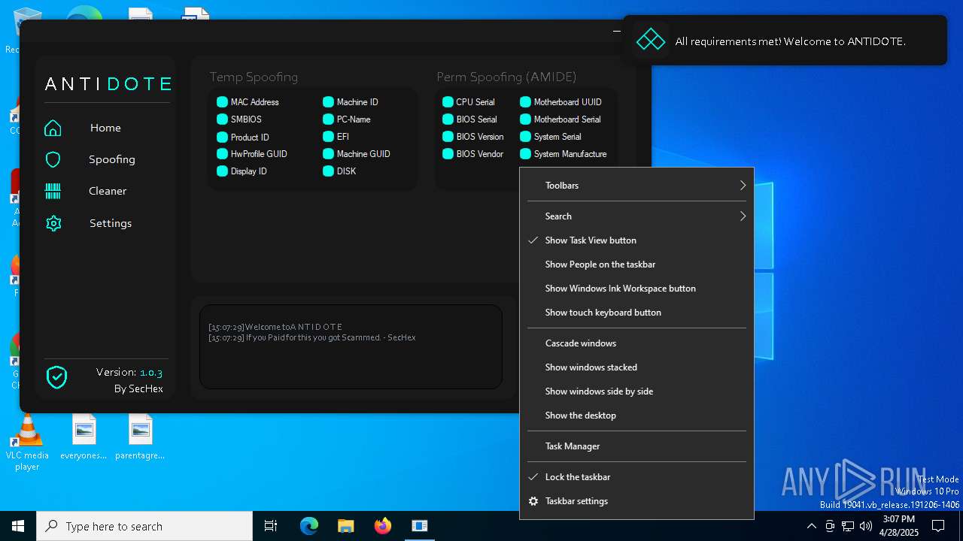963x541 pixels.
Task: Select Show windows side by side
Action: (x=636, y=391)
